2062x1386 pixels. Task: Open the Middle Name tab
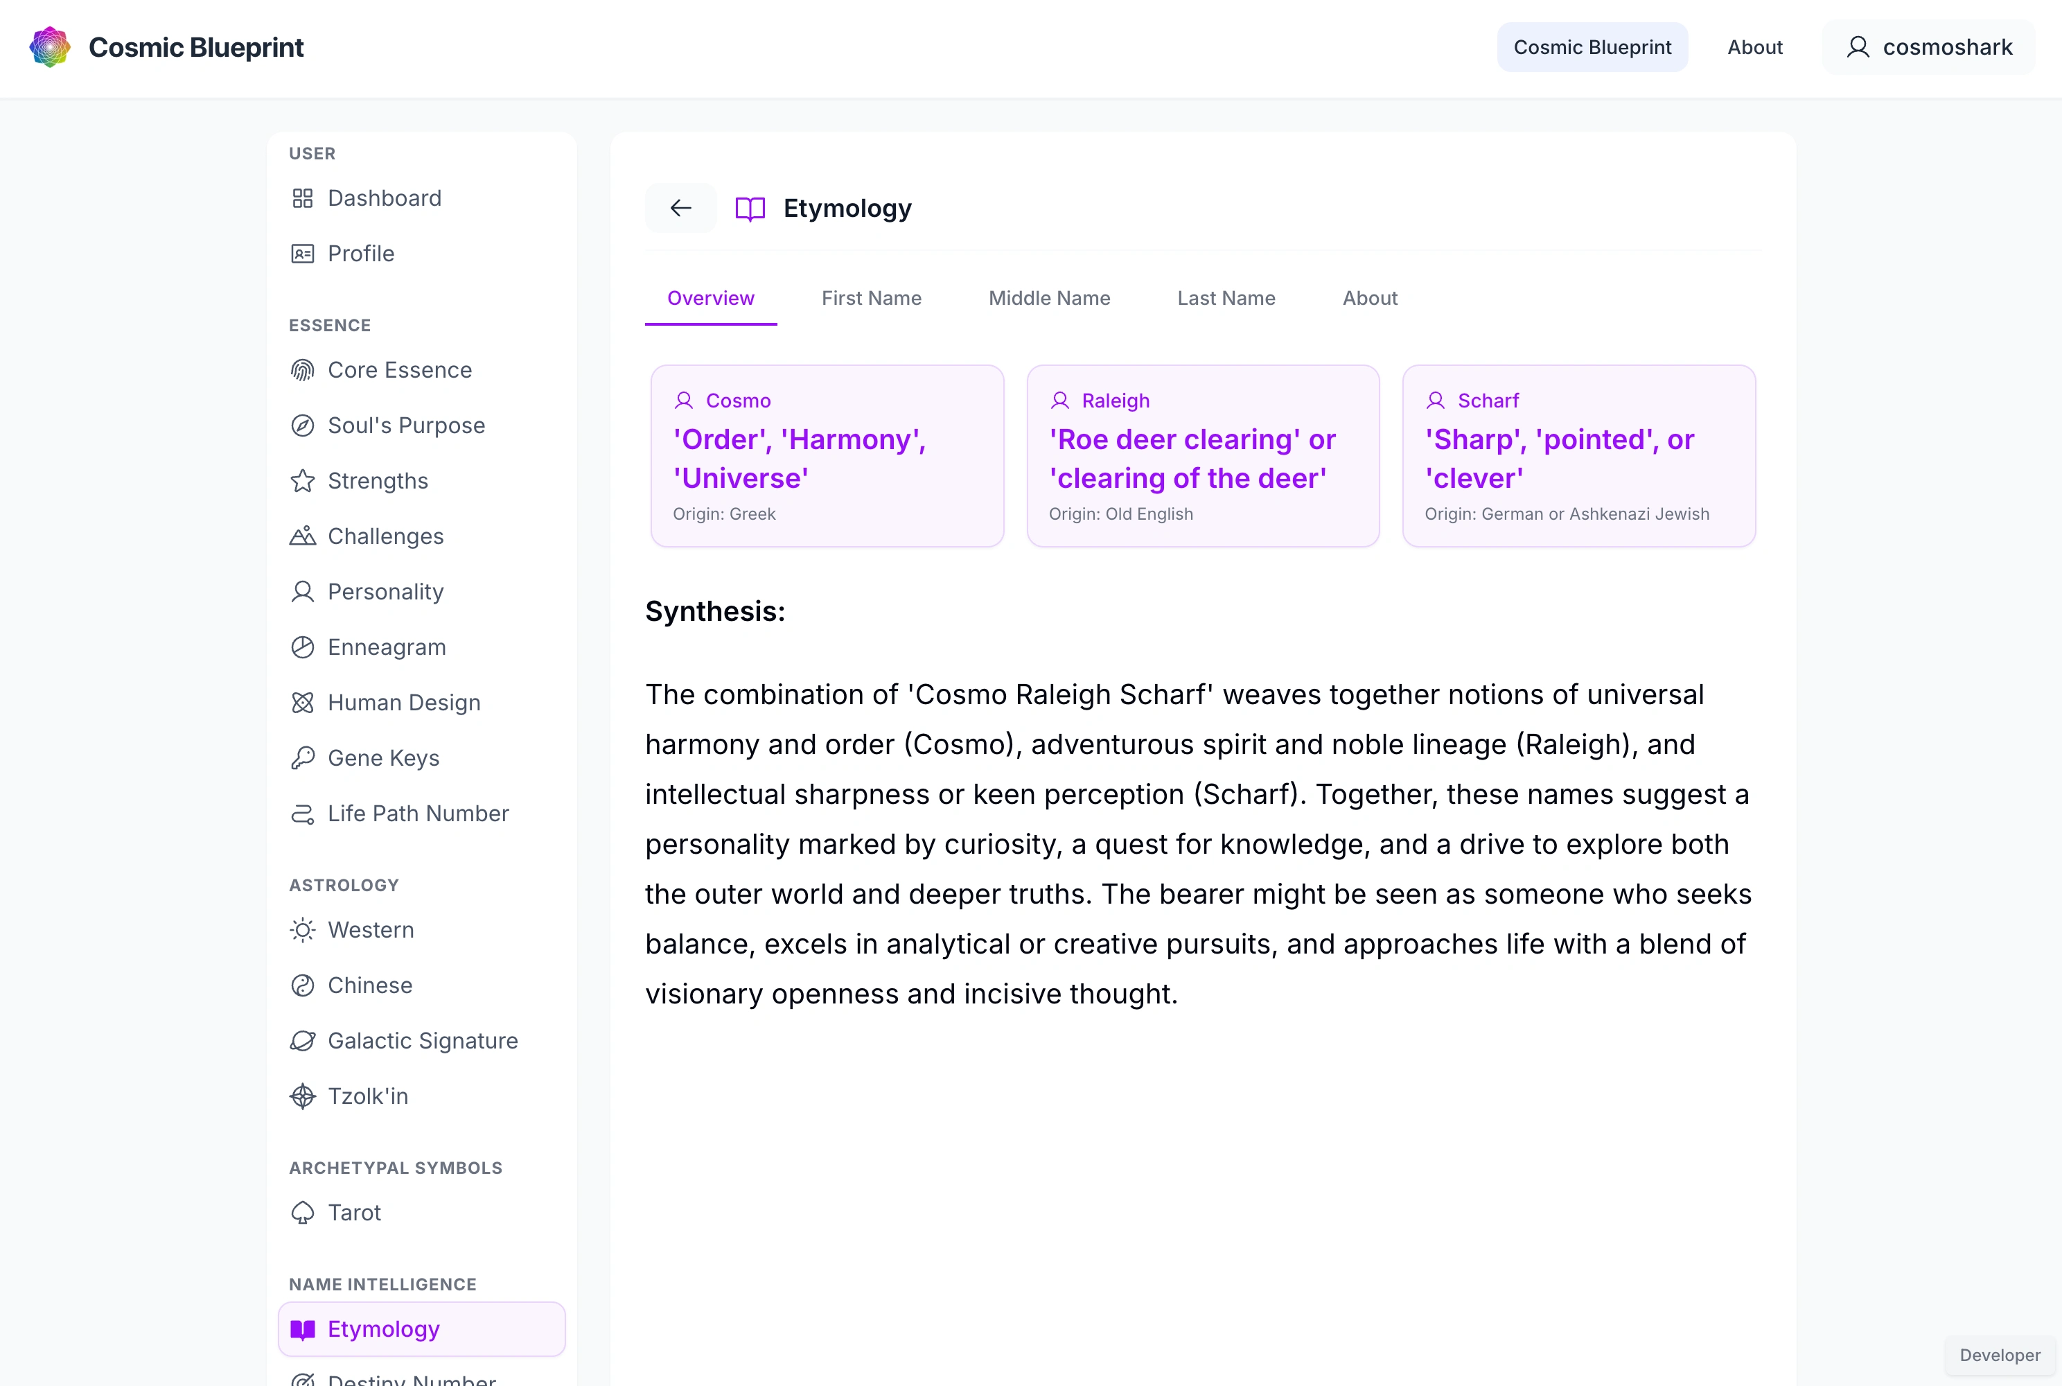1049,299
